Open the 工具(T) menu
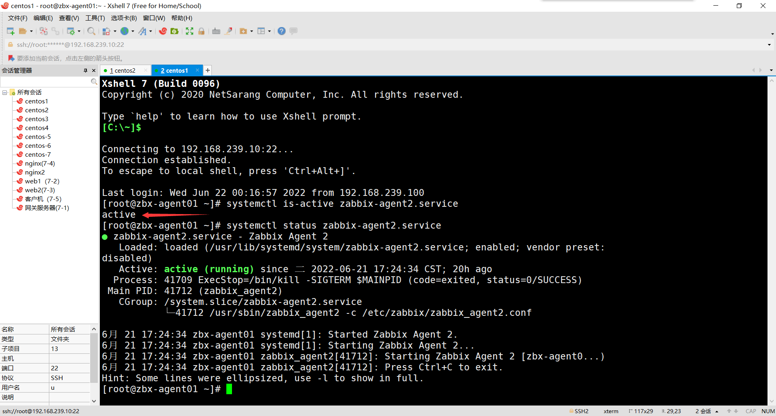The width and height of the screenshot is (776, 416). pos(95,18)
